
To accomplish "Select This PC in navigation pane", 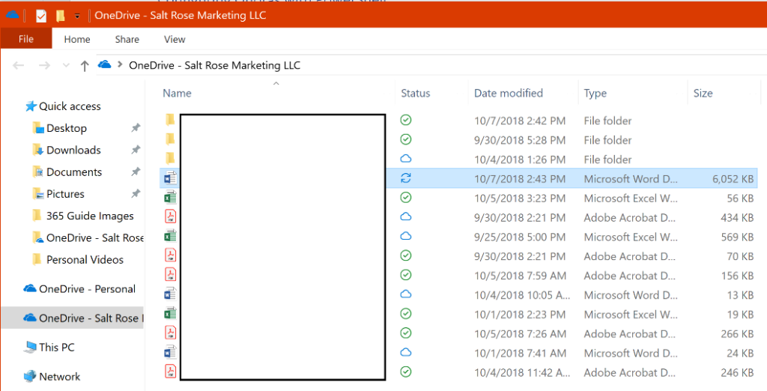I will click(49, 348).
